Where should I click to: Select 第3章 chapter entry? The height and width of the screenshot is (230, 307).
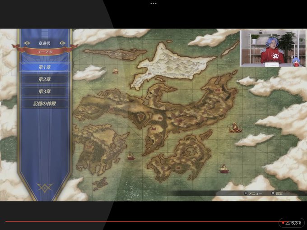(x=45, y=92)
